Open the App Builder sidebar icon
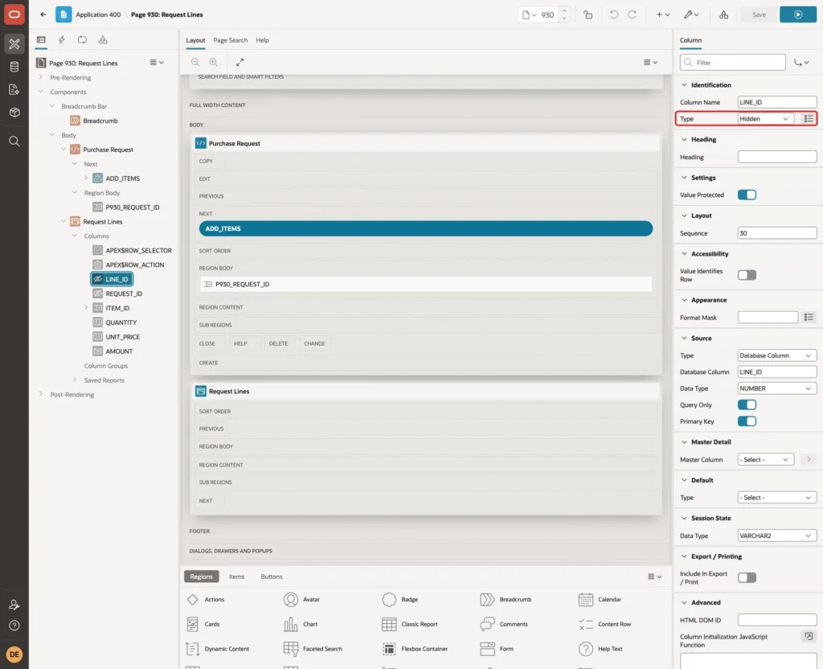The image size is (823, 669). point(14,44)
